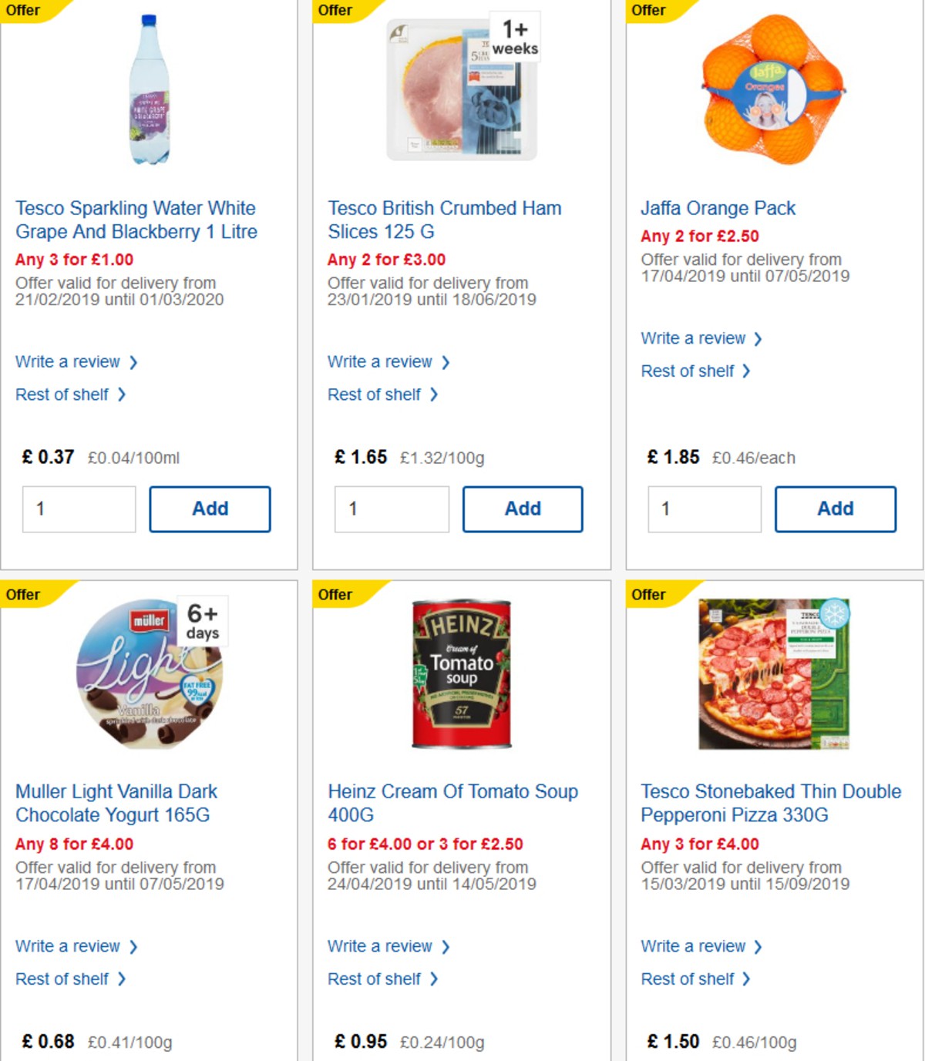Write a review for the Heinz Tomato Soup
The width and height of the screenshot is (925, 1061).
[x=381, y=946]
